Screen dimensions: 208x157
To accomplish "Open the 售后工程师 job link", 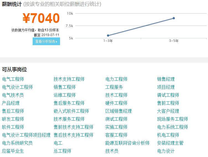I will tap(13, 111).
